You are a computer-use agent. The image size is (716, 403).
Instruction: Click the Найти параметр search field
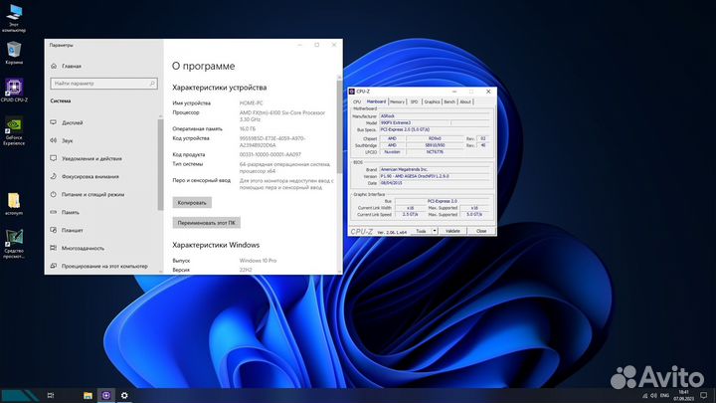click(x=103, y=84)
